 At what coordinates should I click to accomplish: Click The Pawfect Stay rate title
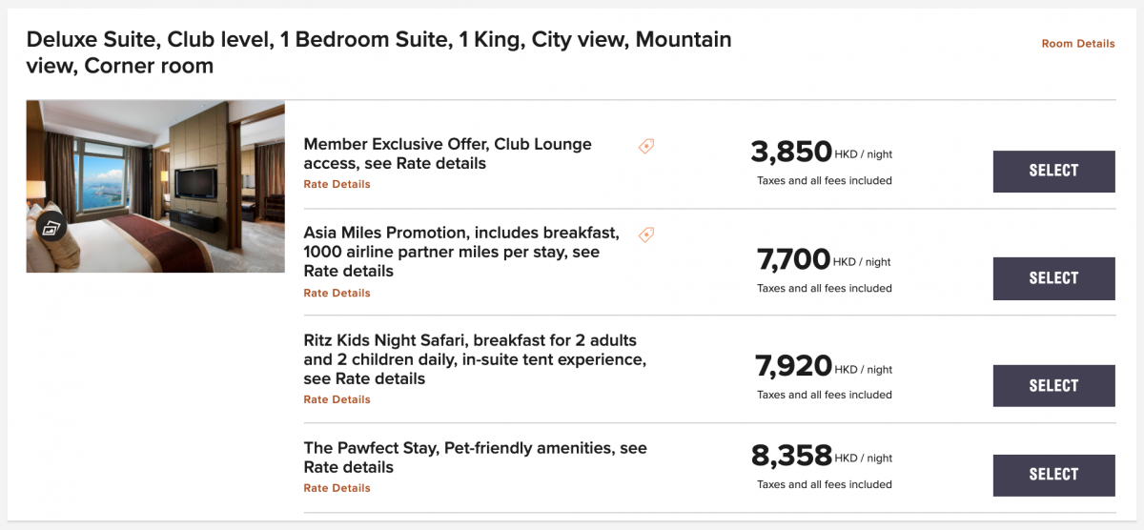pos(475,458)
